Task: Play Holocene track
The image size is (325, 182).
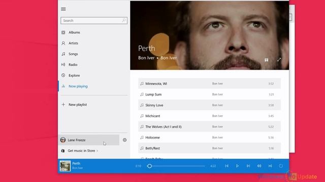Action: pyautogui.click(x=210, y=137)
